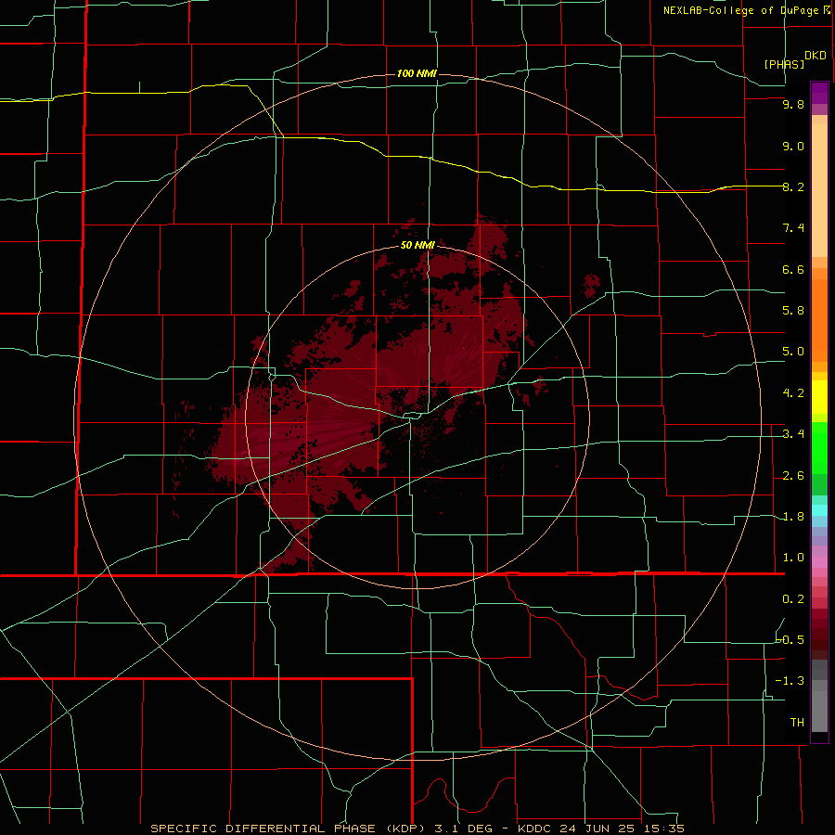Select the 7.4 value on the color scale
This screenshot has width=835, height=835.
(793, 228)
